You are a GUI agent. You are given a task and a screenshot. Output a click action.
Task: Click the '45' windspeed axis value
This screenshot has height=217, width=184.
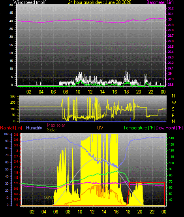click(11, 13)
